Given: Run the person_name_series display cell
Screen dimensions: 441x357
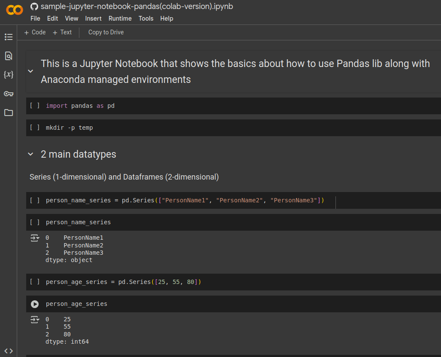Looking at the screenshot, I should 35,222.
